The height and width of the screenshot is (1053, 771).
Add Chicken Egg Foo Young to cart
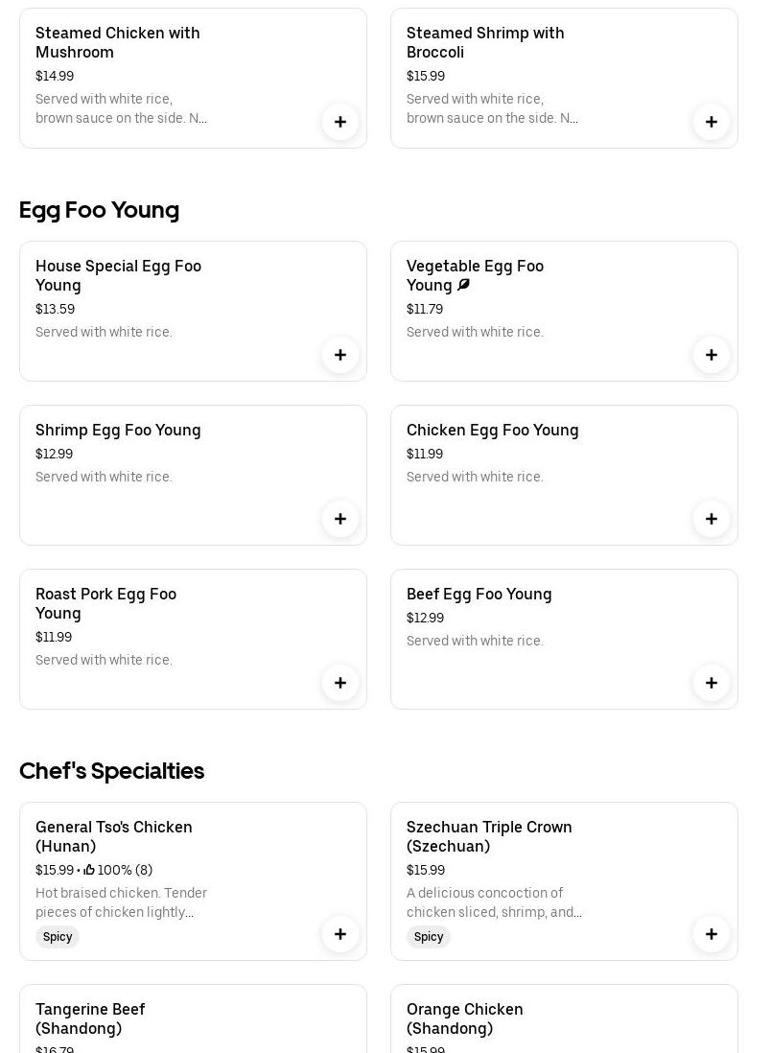[712, 519]
